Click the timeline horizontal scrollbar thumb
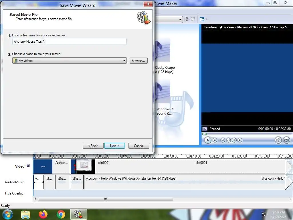 106,199
